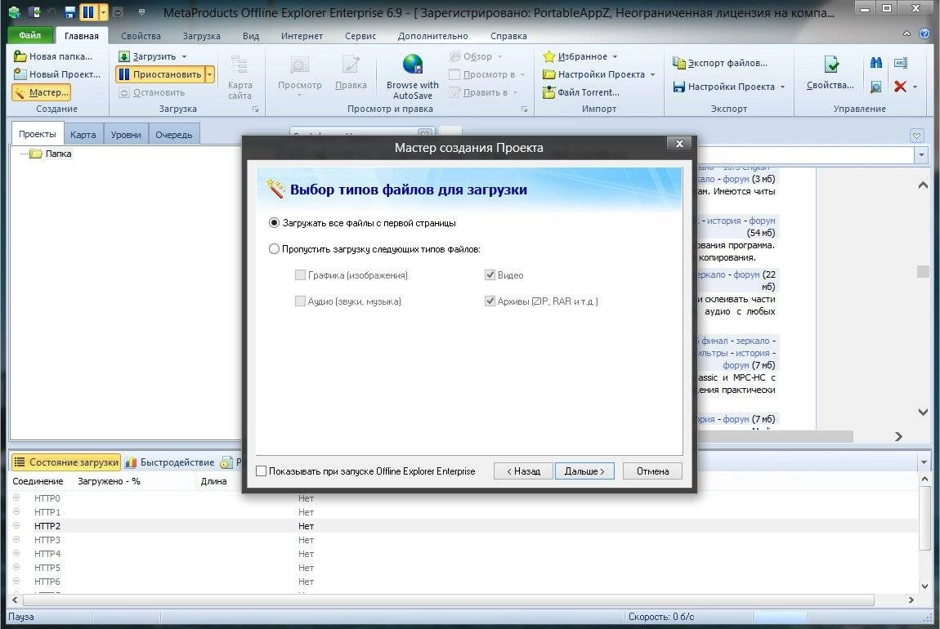Click the save icon in quick access toolbar
This screenshot has width=940, height=629.
[x=69, y=11]
